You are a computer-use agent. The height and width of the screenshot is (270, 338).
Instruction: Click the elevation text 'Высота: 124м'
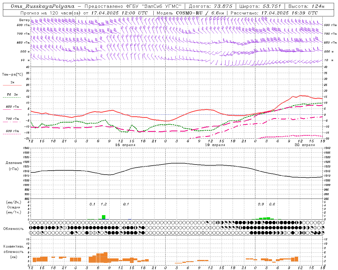[306, 6]
